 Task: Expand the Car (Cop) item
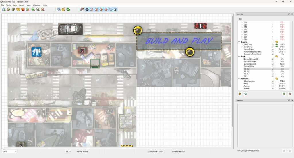(242, 44)
